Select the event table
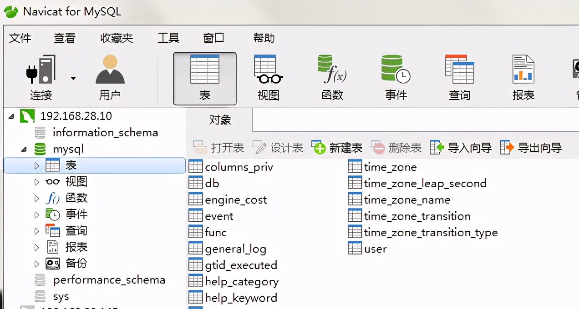 click(x=219, y=216)
